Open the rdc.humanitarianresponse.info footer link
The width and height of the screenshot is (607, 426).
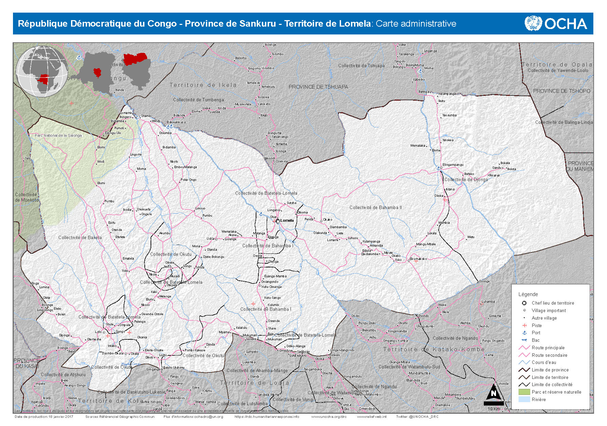267,416
